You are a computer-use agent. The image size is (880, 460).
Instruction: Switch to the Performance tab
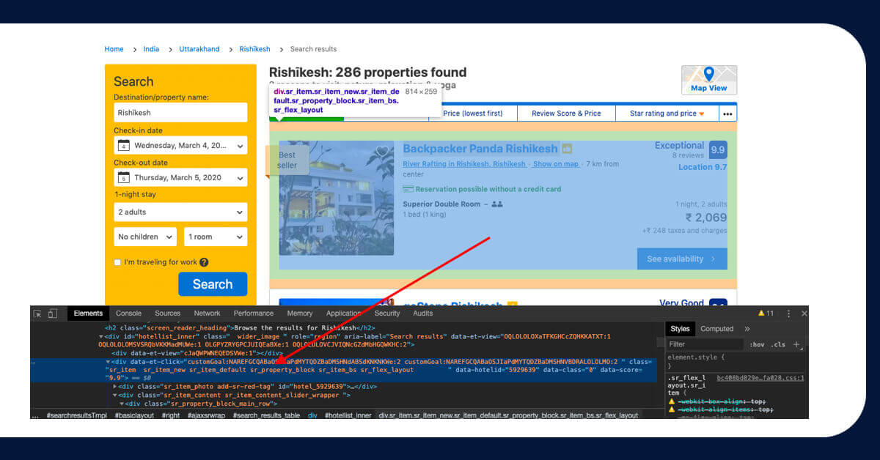(254, 314)
